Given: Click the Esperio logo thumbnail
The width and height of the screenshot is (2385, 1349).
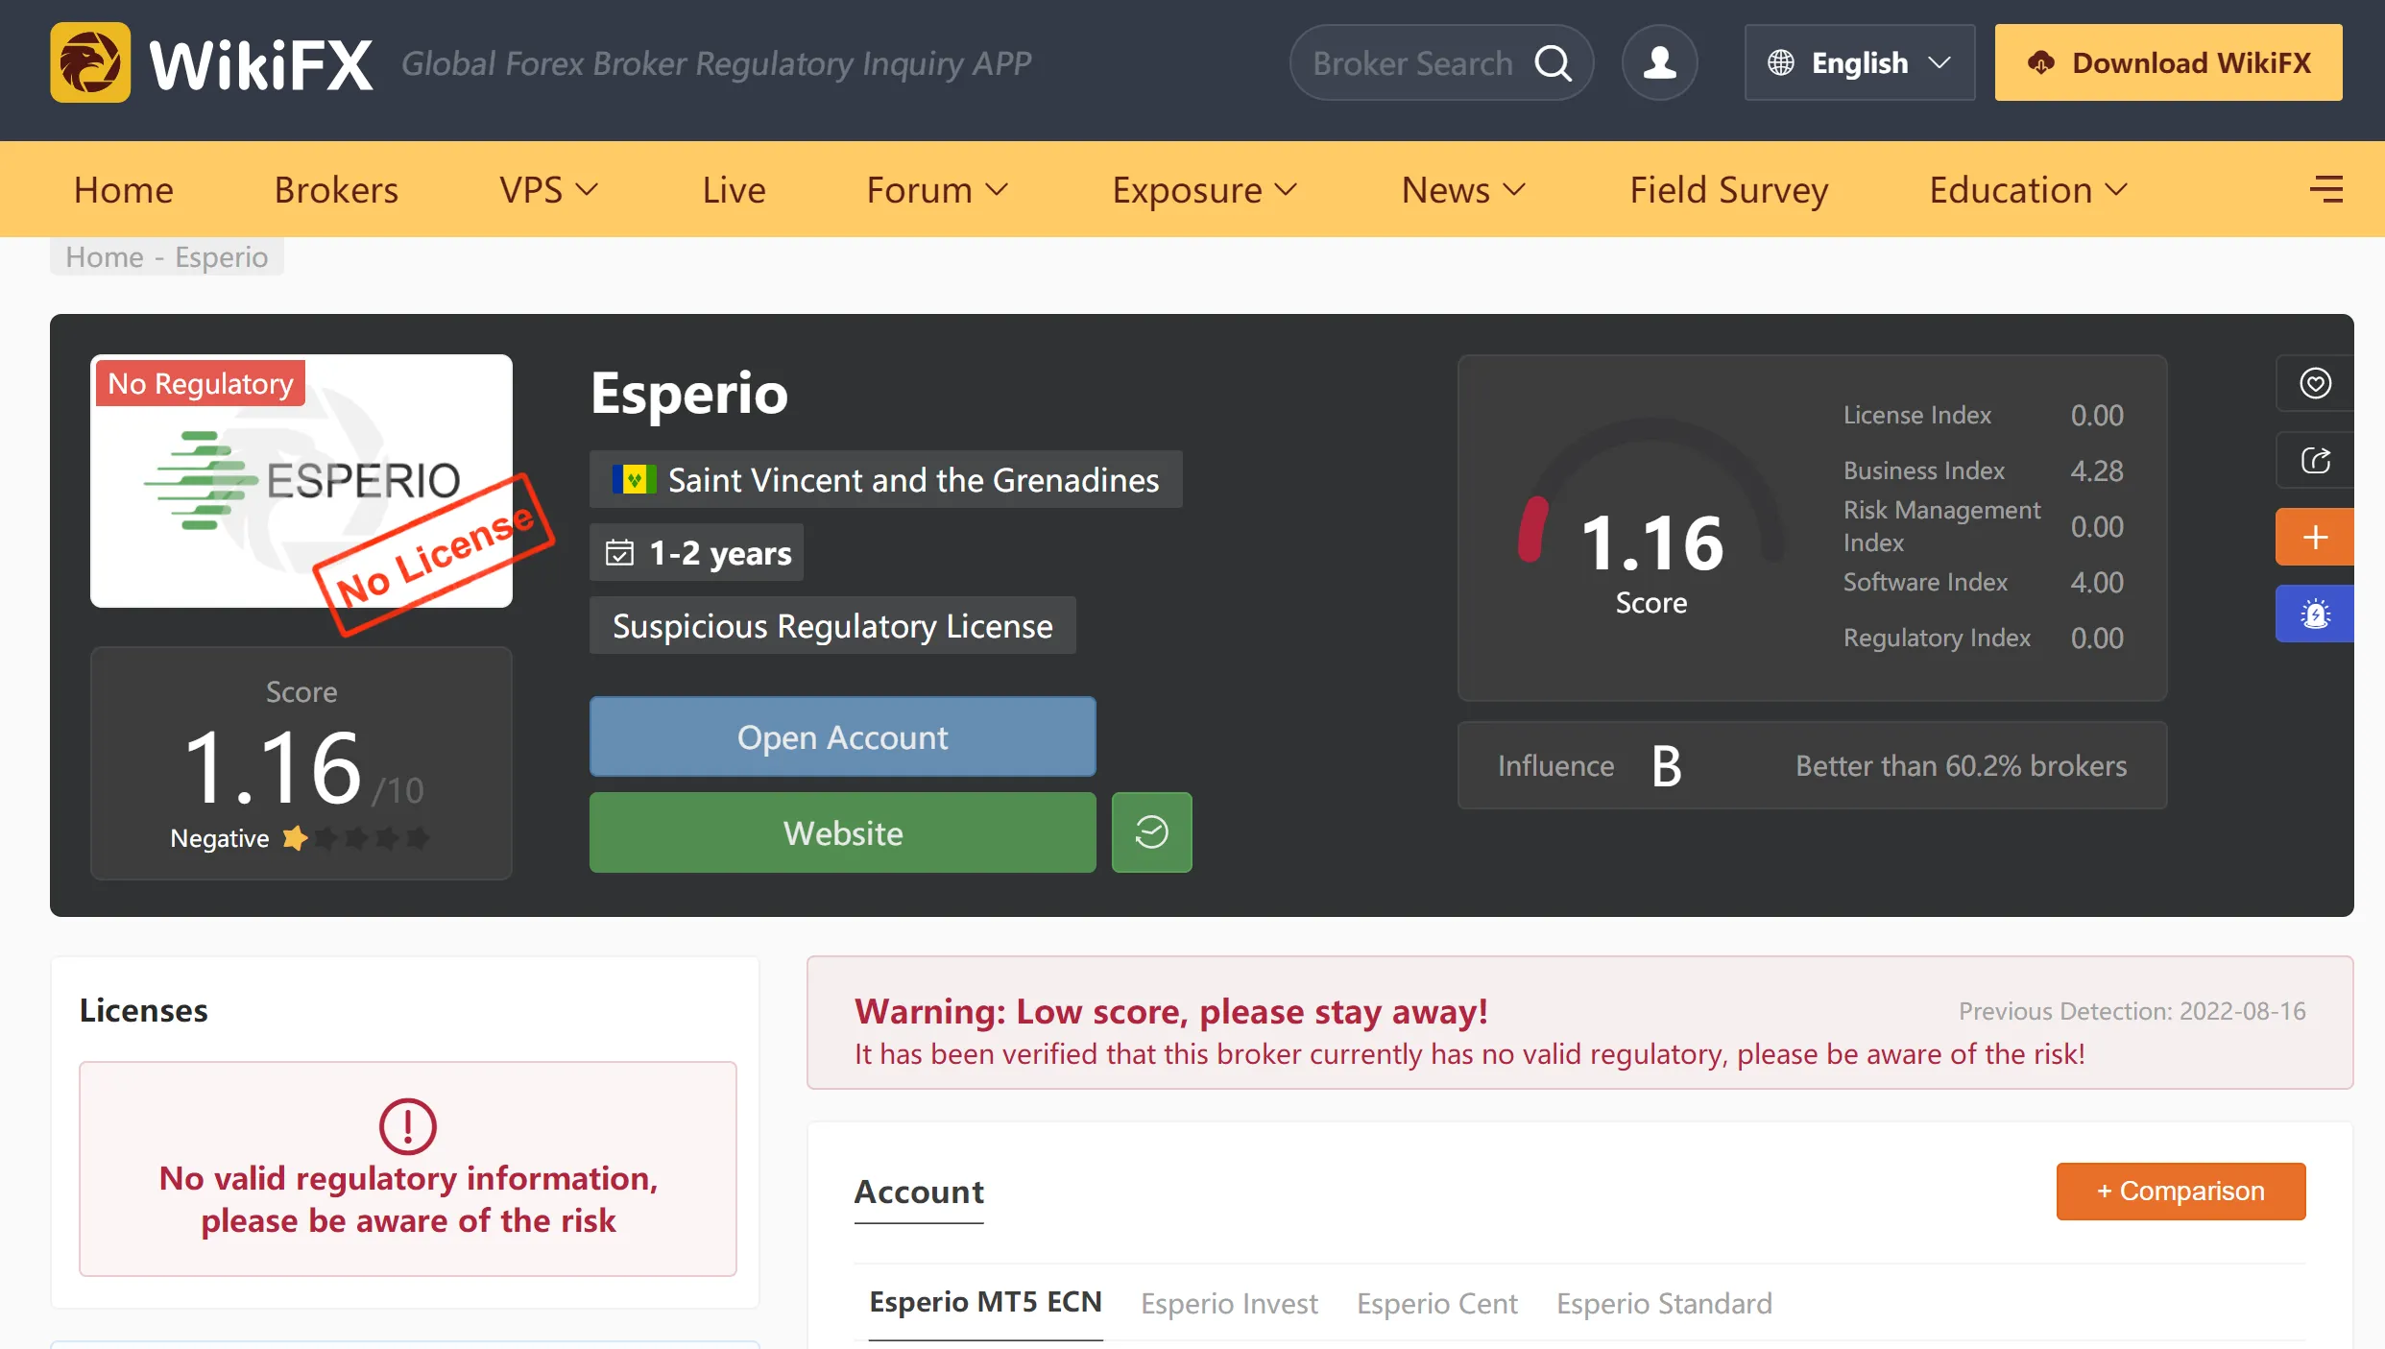Looking at the screenshot, I should (301, 481).
